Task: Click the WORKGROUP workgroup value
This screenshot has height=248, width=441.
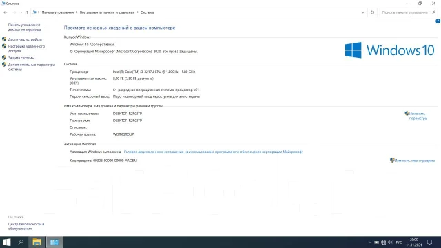Action: 123,134
